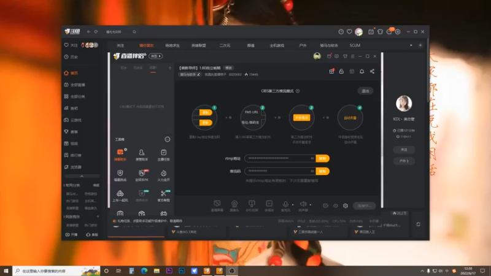
Task: Go to Douyu 首页 home in sidebar
Action: (x=71, y=73)
